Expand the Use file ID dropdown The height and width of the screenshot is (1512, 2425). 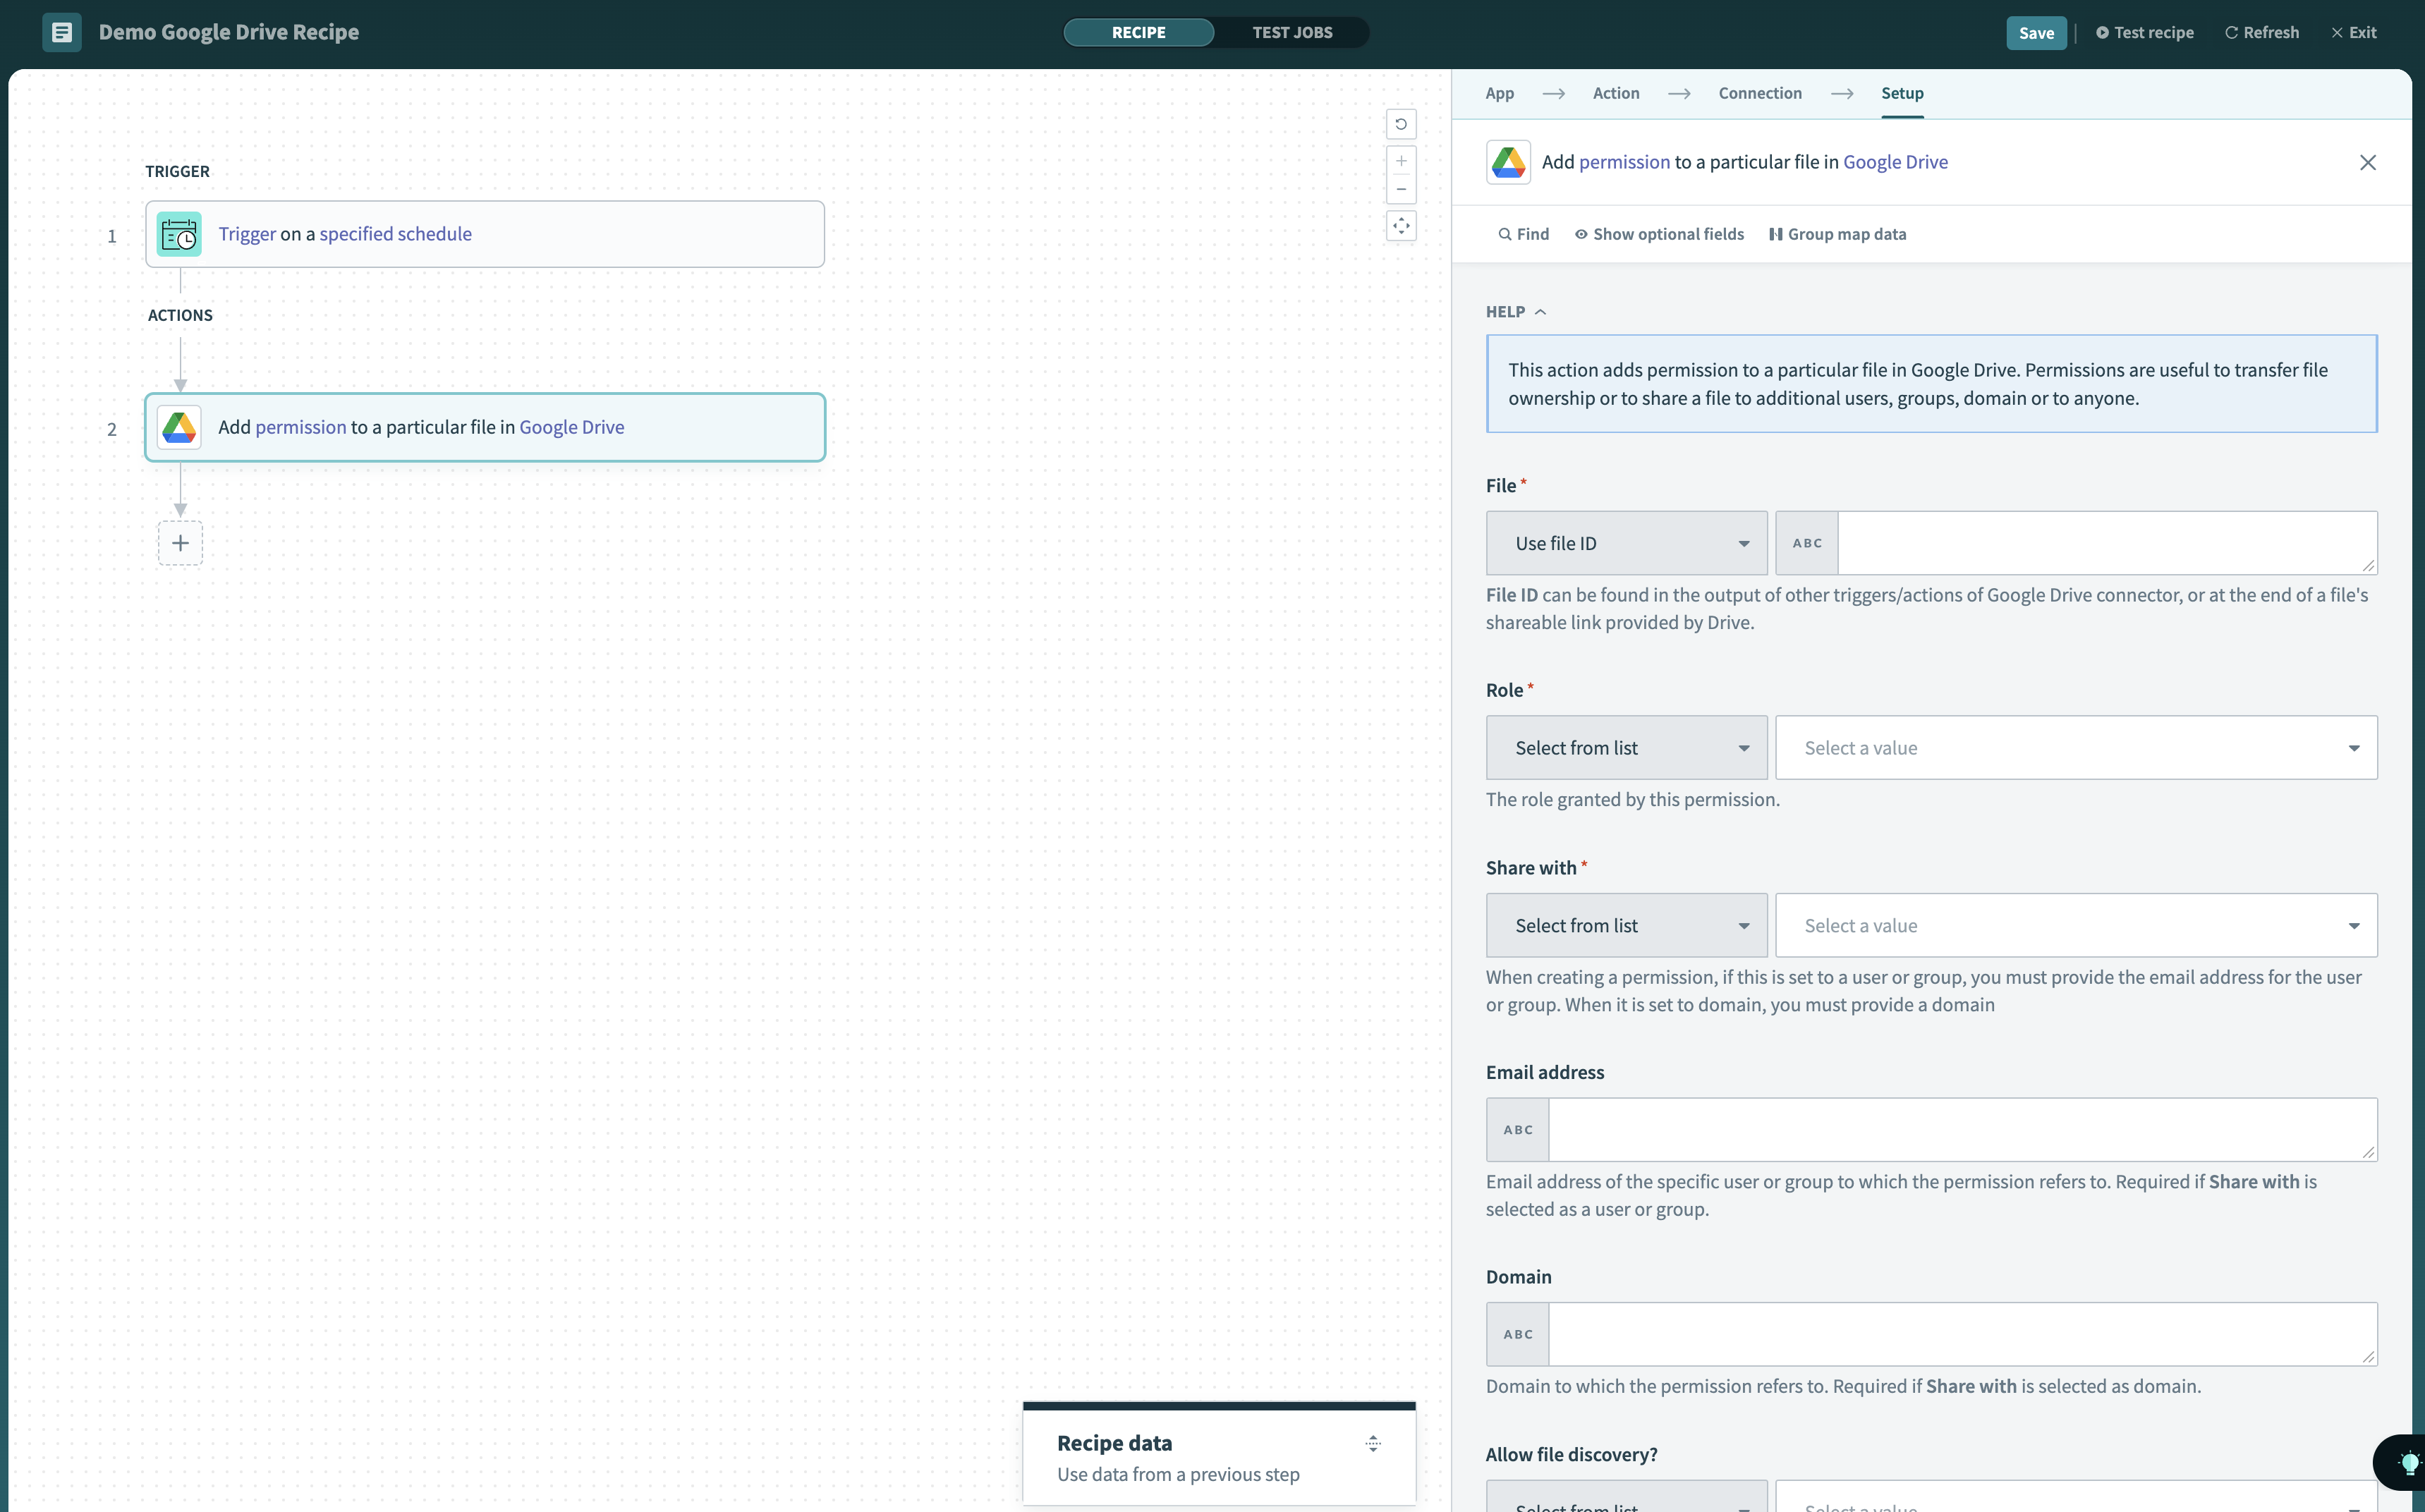coord(1625,542)
